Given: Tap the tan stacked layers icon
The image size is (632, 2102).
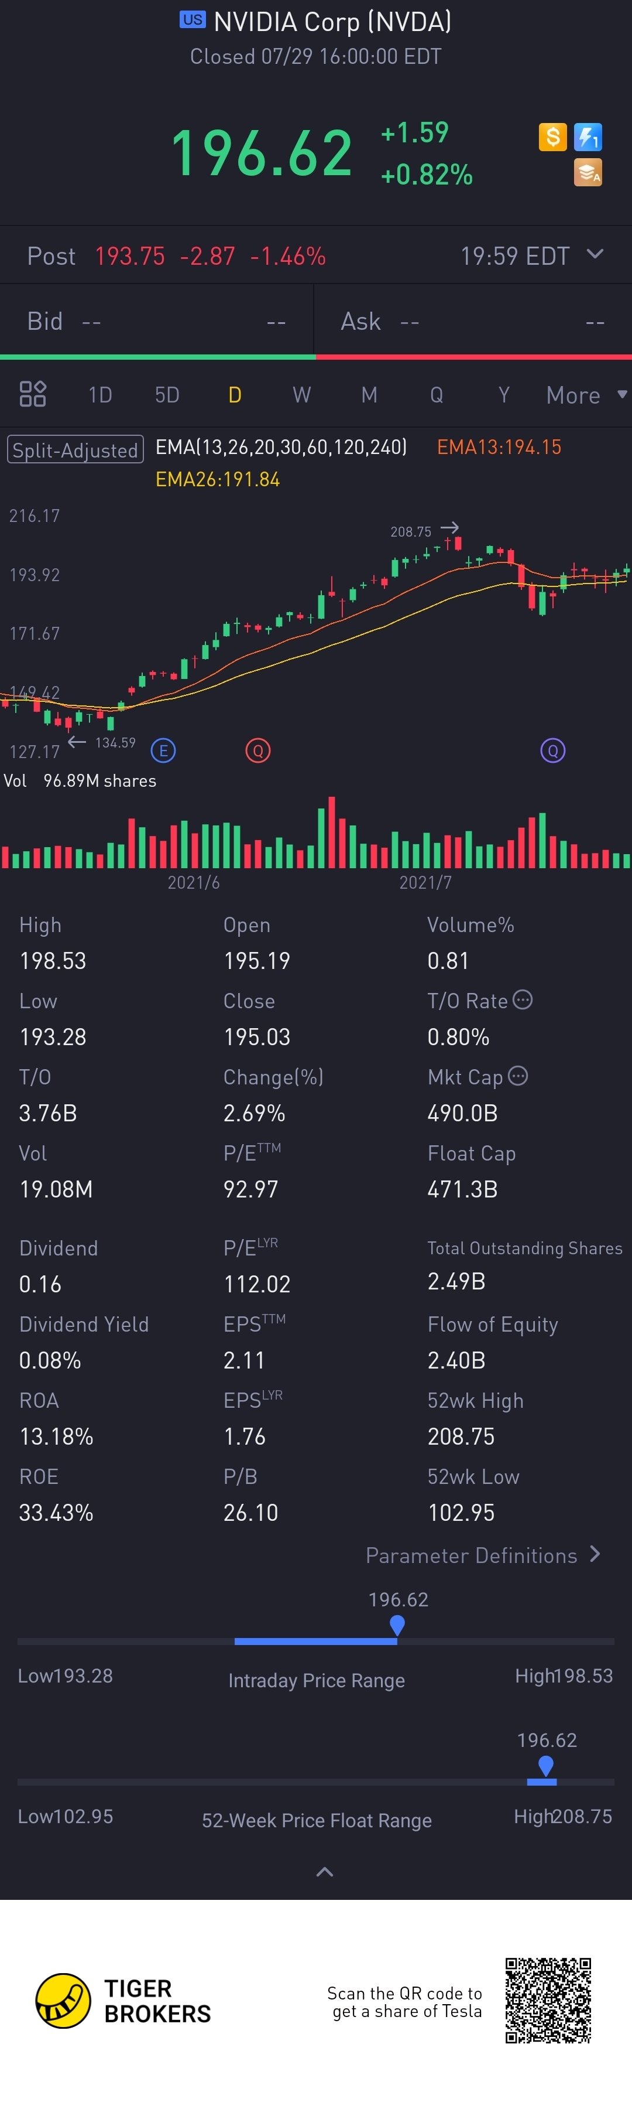Looking at the screenshot, I should [588, 172].
